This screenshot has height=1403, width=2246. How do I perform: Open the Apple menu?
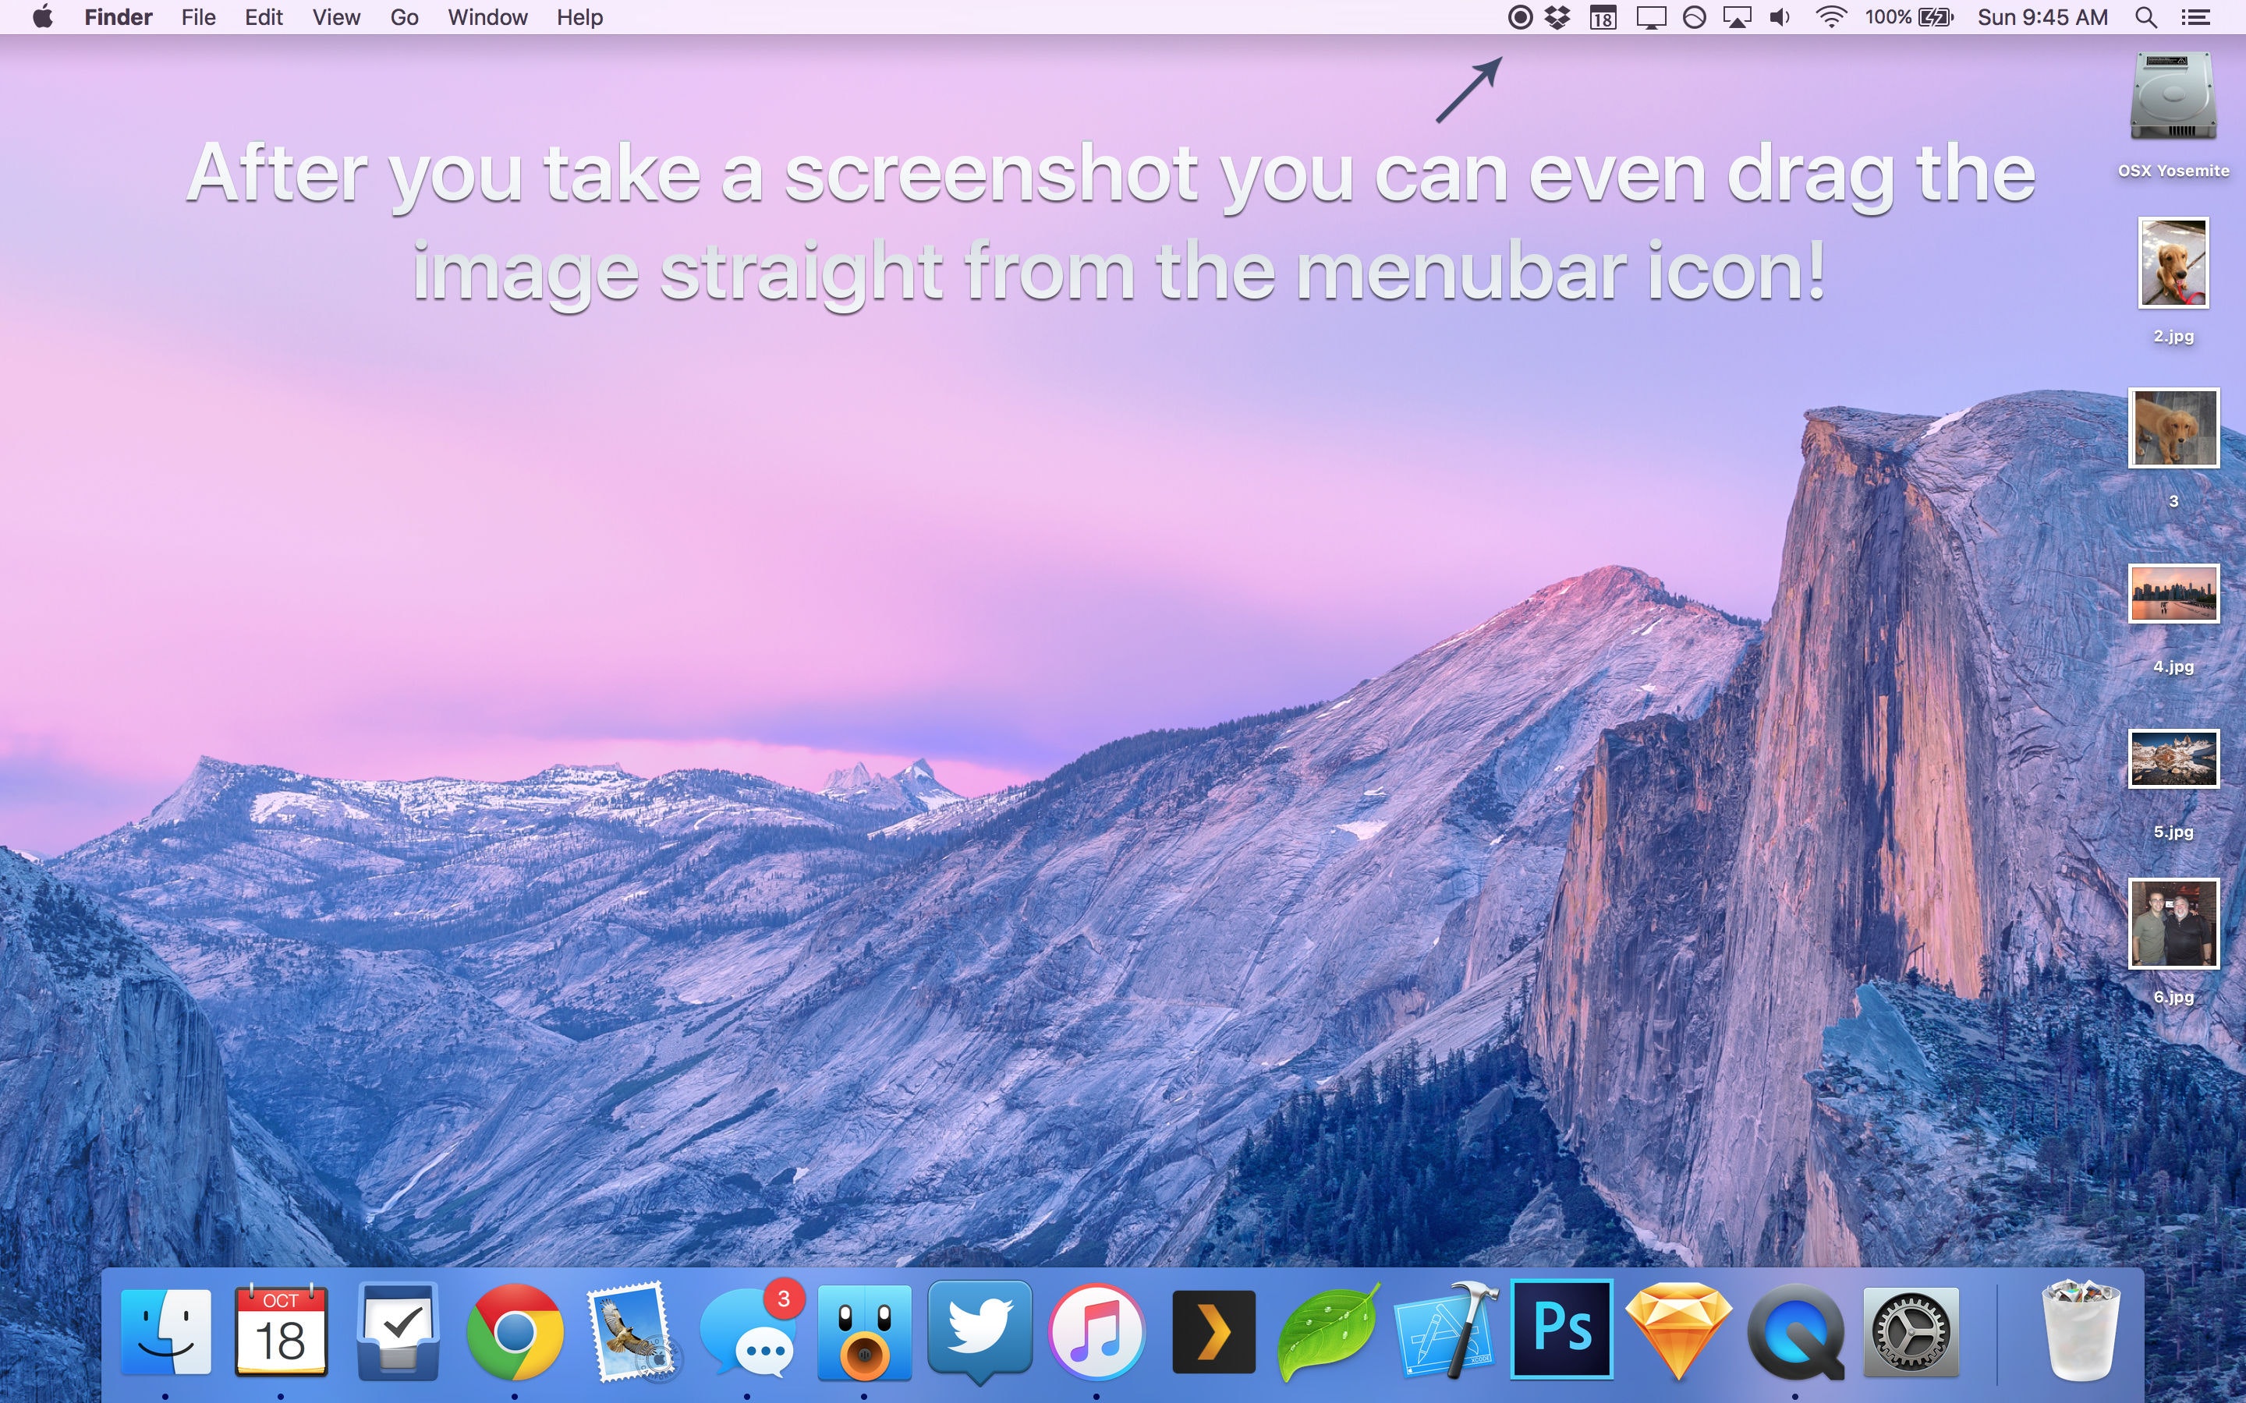(42, 16)
